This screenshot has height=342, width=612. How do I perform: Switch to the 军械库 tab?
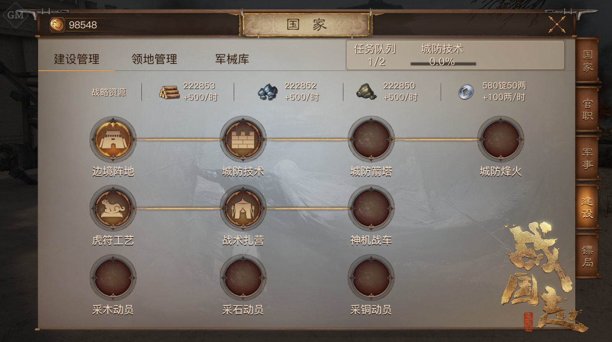coord(232,59)
